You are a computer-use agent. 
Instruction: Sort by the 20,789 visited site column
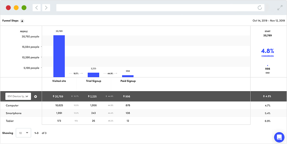58,96
